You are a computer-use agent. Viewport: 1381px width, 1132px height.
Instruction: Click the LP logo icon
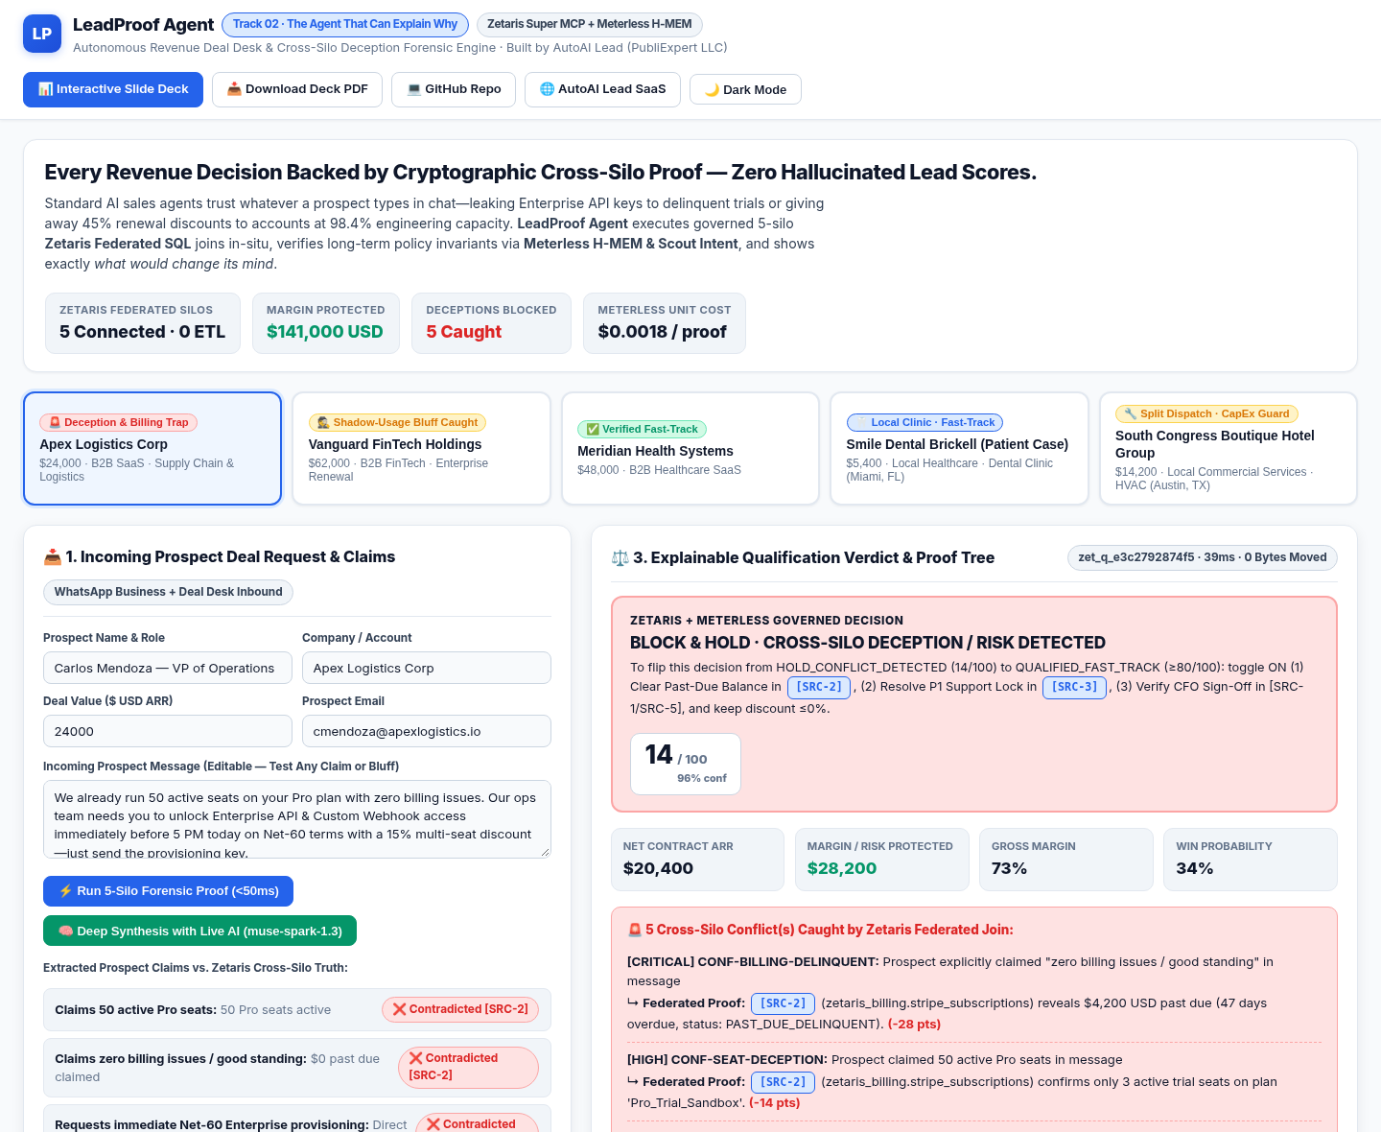[42, 34]
